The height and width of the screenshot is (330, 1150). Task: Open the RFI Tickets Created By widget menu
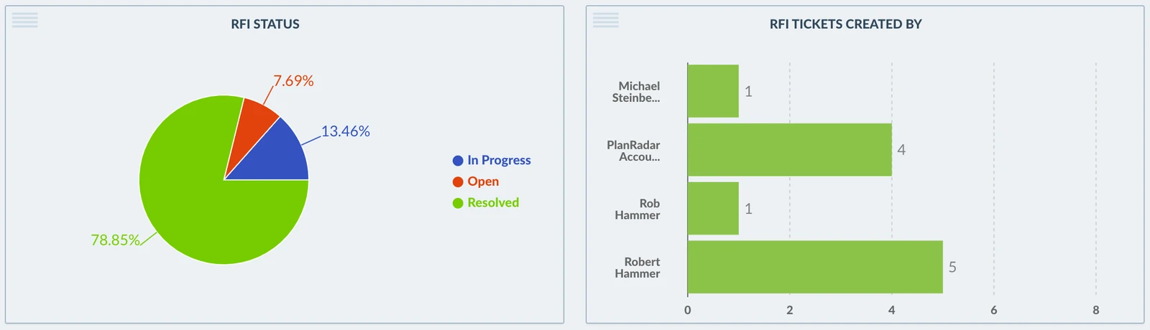pyautogui.click(x=606, y=20)
